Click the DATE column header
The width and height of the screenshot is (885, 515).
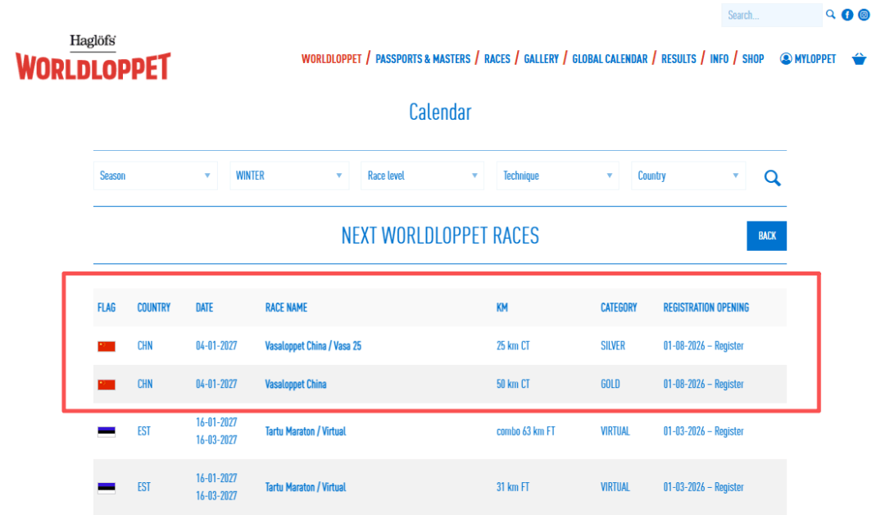click(x=204, y=308)
